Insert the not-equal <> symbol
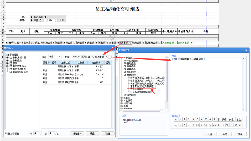The width and height of the screenshot is (251, 141). point(214,125)
